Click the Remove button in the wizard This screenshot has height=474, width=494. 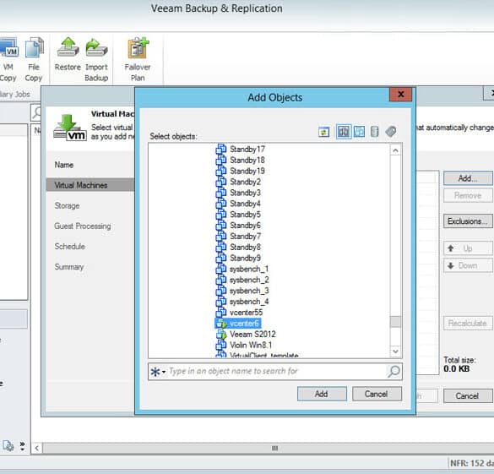(x=468, y=195)
